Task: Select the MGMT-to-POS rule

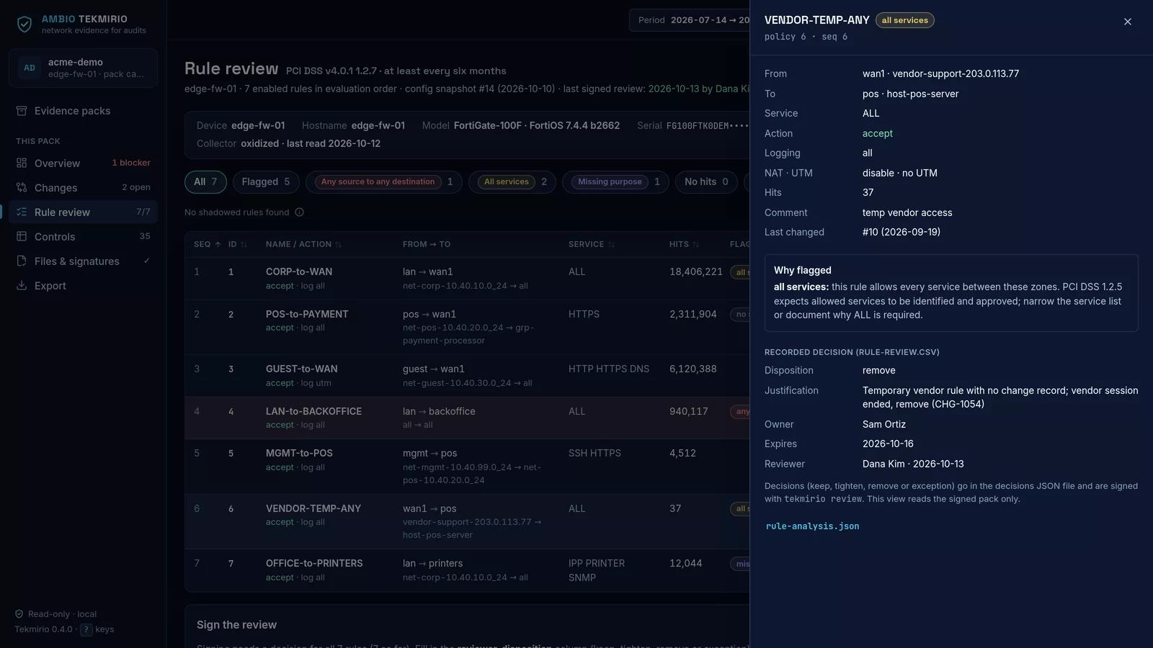Action: pyautogui.click(x=467, y=467)
